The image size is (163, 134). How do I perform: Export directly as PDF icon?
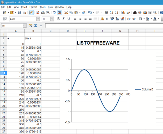38,12
